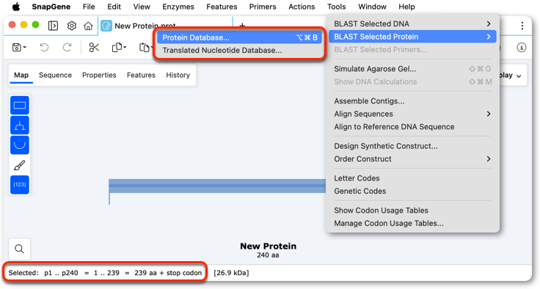This screenshot has height=289, width=540.
Task: Choose Translated Nucleotide Database… item
Action: [240, 51]
